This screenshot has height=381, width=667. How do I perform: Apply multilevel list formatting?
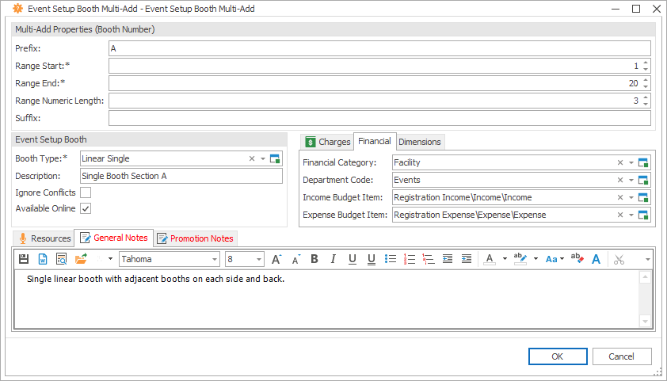click(x=429, y=259)
